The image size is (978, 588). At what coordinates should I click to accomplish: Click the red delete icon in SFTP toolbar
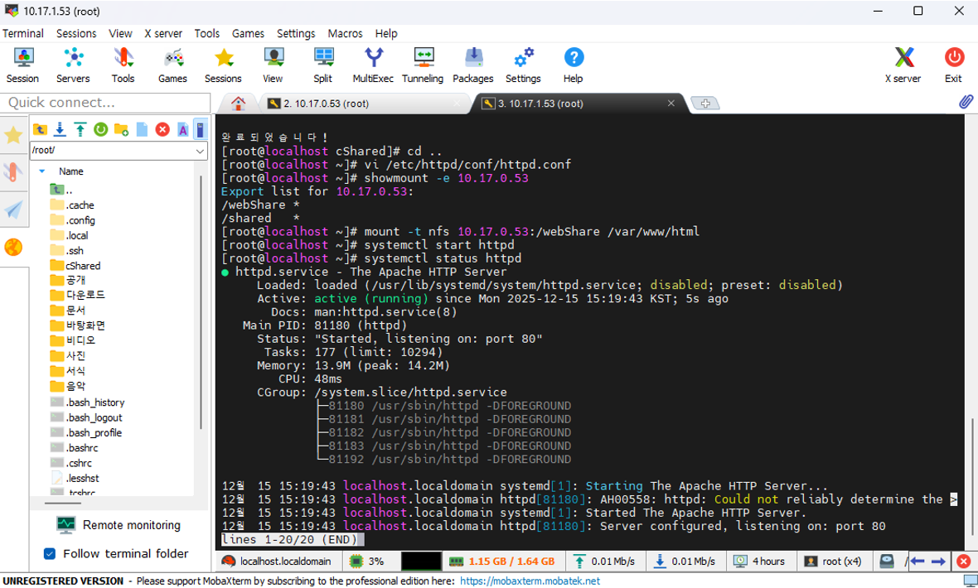162,129
